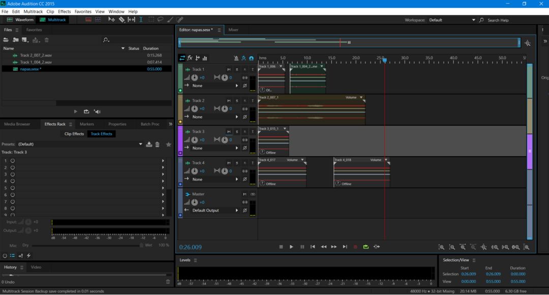This screenshot has width=549, height=295.
Task: Click the Record button in transport
Action: coord(355,247)
